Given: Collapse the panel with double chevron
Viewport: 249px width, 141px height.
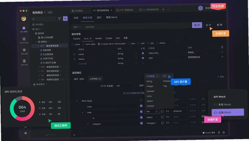Looking at the screenshot, I should (74, 135).
